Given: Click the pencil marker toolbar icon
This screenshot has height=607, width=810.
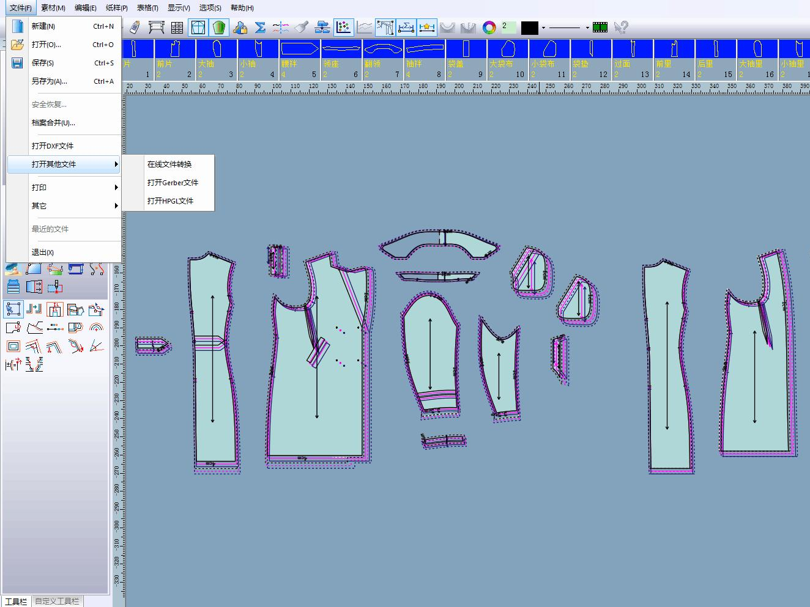Looking at the screenshot, I should point(136,28).
